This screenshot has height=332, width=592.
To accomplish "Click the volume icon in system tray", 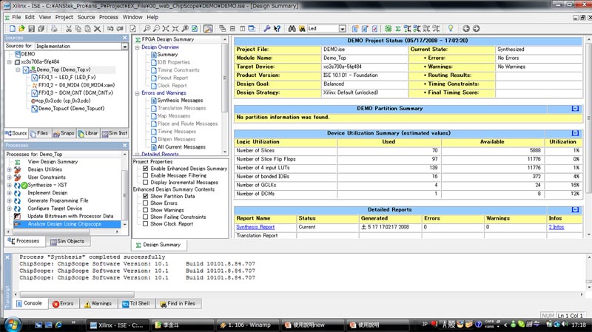I will (x=565, y=324).
